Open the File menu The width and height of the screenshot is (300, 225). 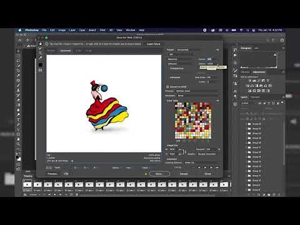tap(44, 30)
